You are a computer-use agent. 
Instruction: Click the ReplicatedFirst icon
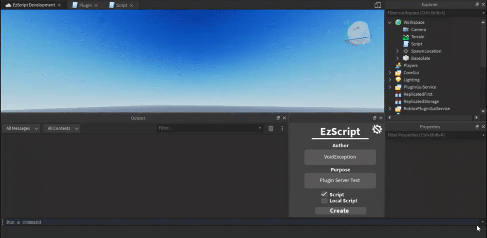point(398,94)
